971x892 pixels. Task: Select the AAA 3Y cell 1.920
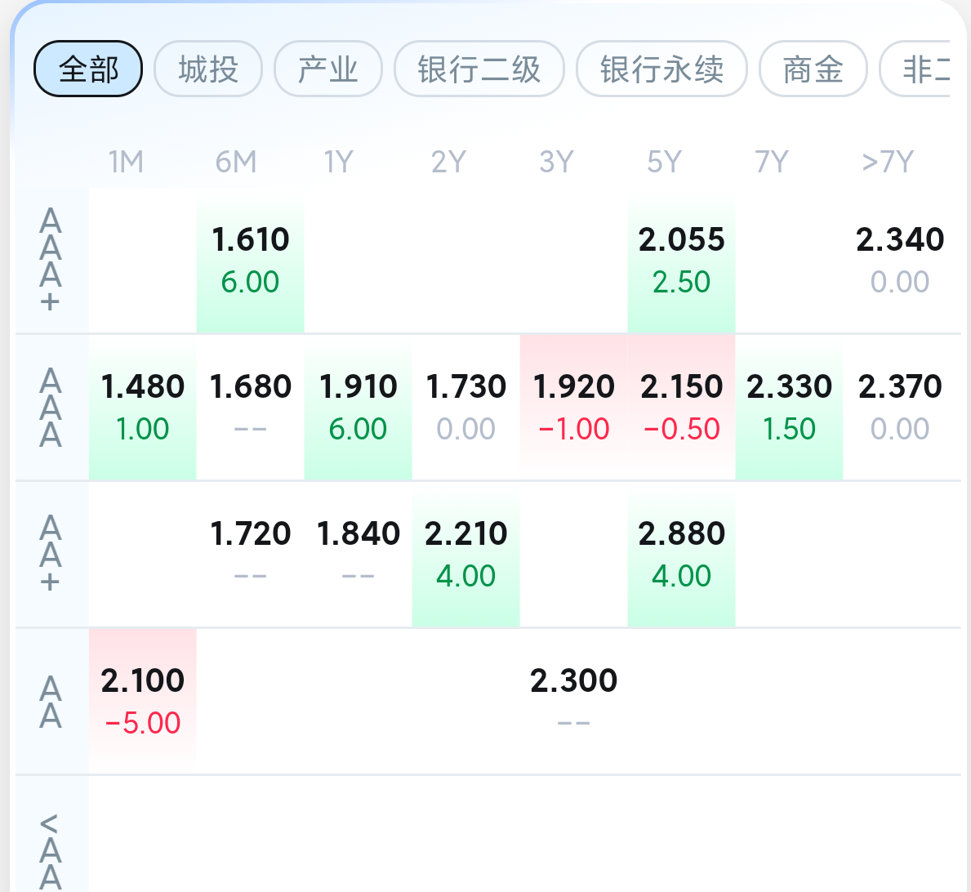(x=573, y=407)
